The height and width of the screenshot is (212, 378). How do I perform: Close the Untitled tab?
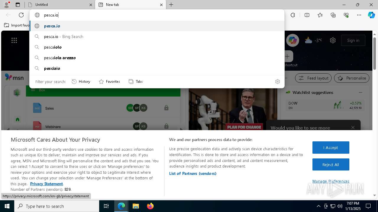[x=91, y=5]
